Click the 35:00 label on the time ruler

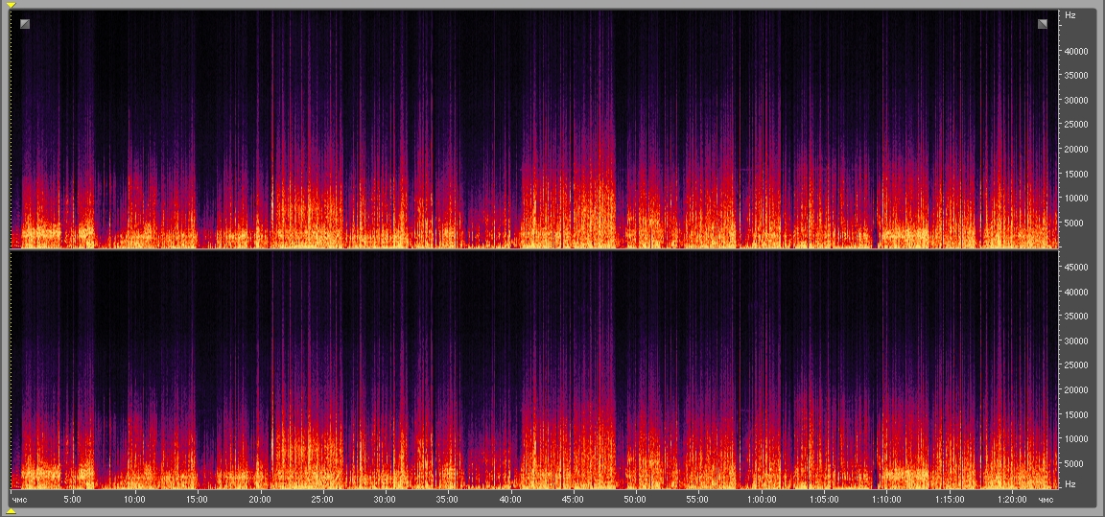[448, 500]
